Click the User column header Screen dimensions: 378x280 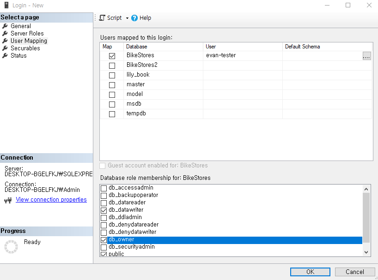point(243,47)
